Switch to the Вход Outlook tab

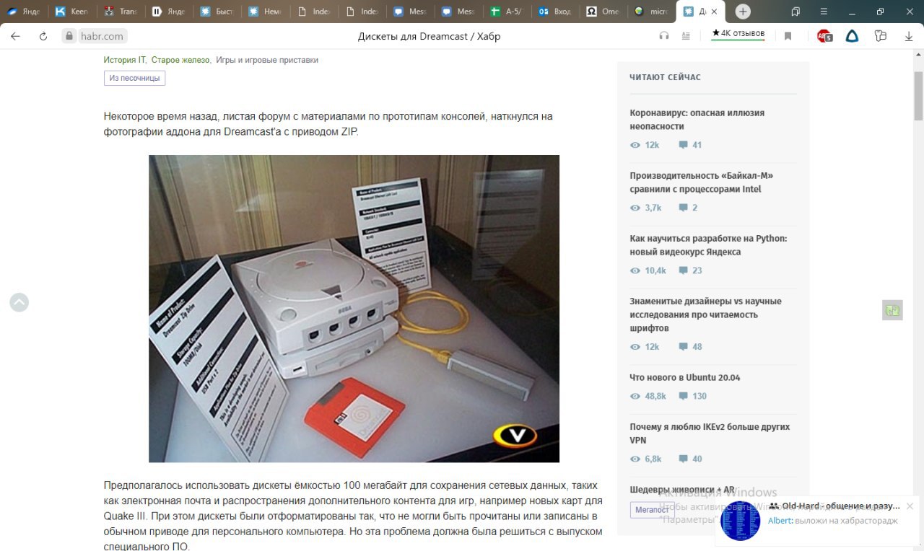[x=556, y=12]
